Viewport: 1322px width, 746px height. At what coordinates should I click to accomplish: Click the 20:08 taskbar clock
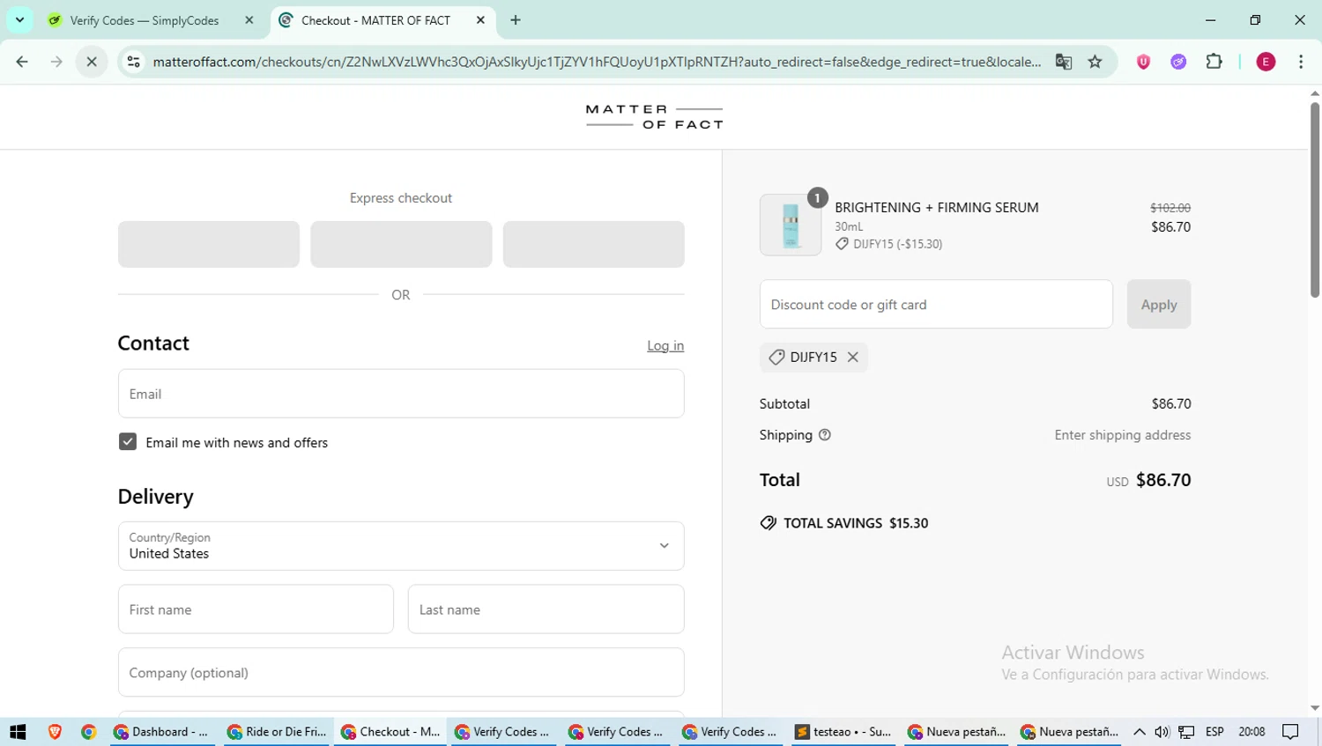(1251, 731)
